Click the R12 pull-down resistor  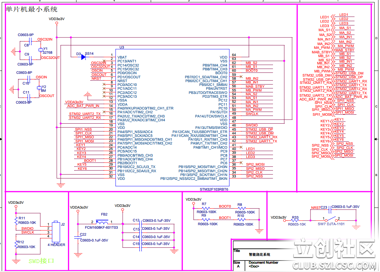[x=16, y=245]
